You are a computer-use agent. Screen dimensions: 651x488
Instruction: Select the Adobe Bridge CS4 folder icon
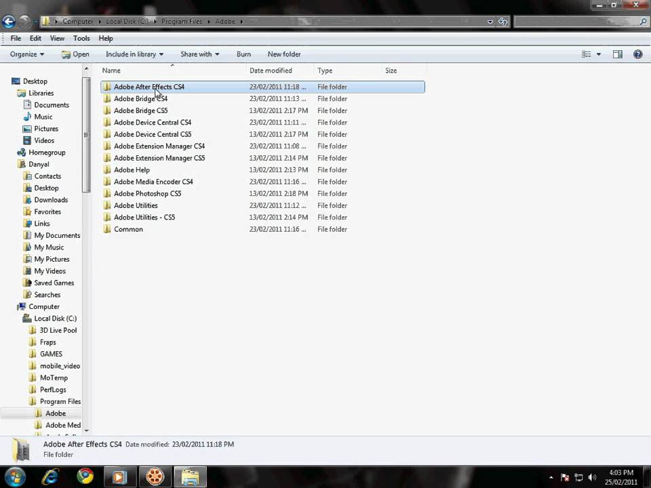[x=106, y=99]
